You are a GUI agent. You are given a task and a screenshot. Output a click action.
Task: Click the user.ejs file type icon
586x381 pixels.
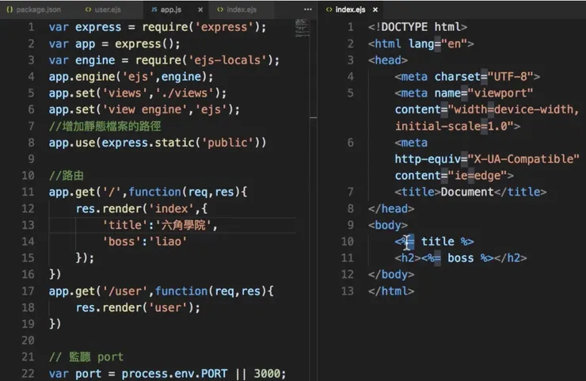88,10
